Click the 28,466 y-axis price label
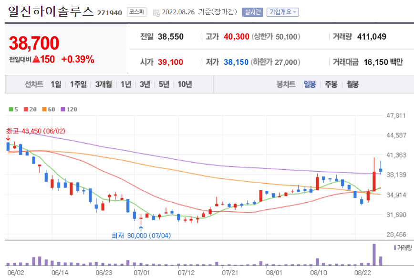 pos(396,235)
